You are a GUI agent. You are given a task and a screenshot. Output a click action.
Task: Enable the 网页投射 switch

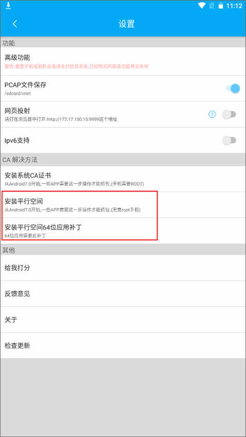229,114
